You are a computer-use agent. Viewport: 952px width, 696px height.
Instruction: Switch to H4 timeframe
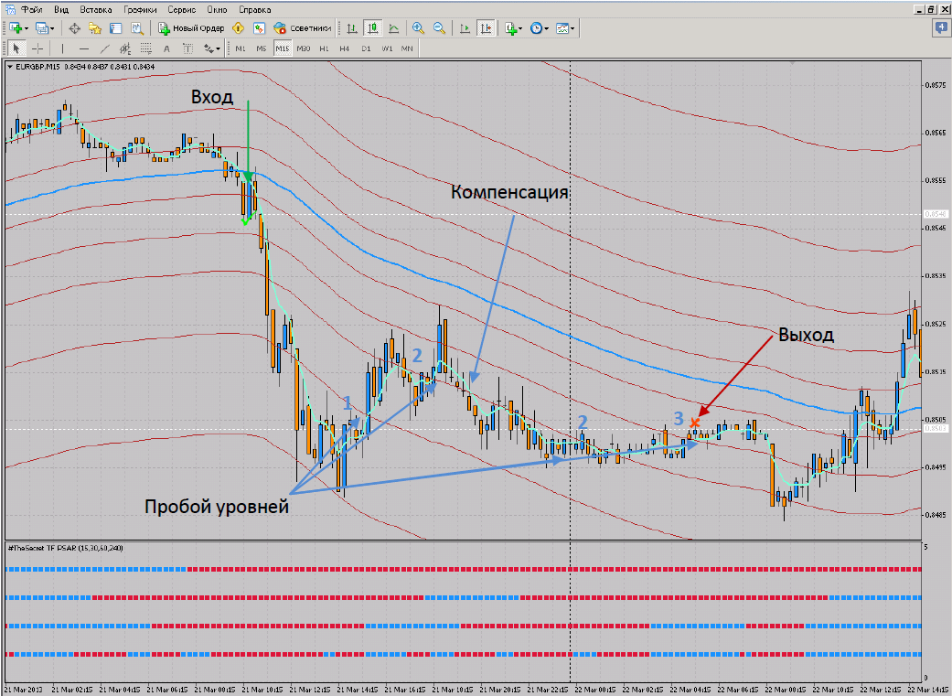point(345,48)
